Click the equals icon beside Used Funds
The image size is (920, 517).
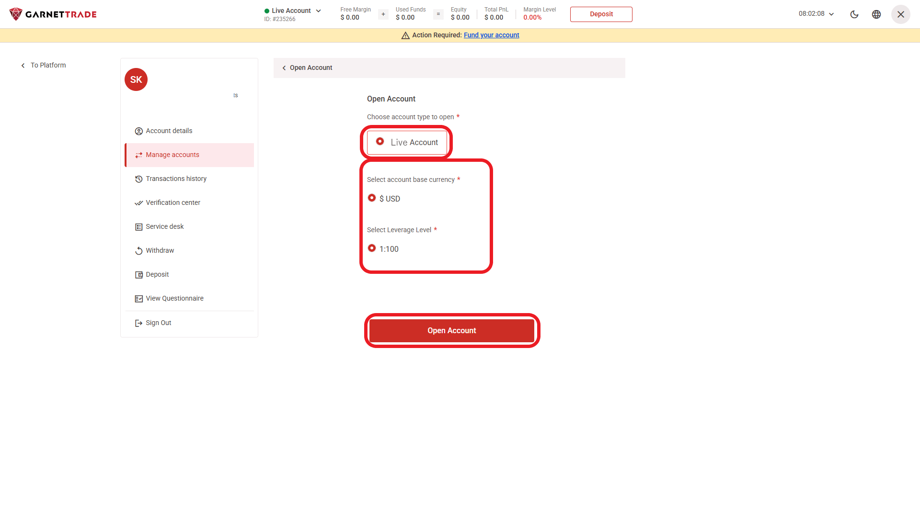tap(438, 14)
